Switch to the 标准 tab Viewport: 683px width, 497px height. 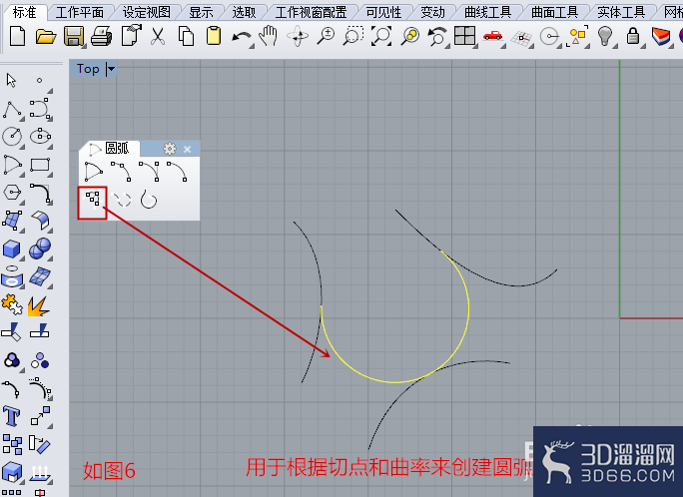(24, 12)
